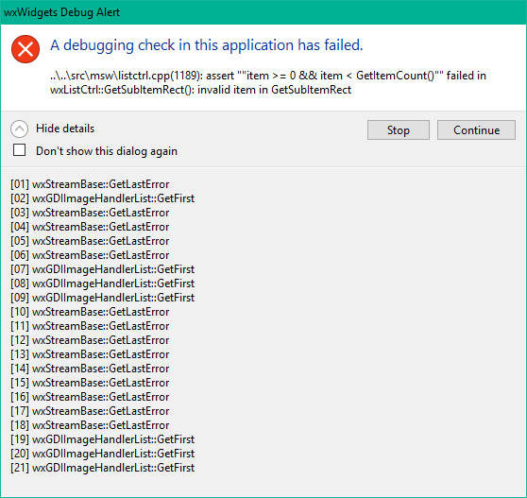The image size is (527, 498).
Task: Click the "Hide details" label
Action: 65,129
